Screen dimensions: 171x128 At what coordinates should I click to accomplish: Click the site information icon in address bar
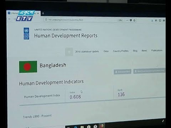[x=46, y=20]
